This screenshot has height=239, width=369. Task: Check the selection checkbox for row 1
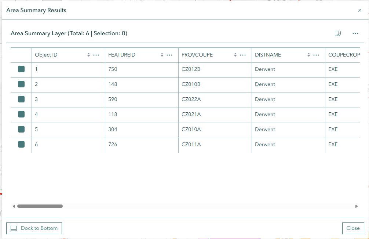21,69
